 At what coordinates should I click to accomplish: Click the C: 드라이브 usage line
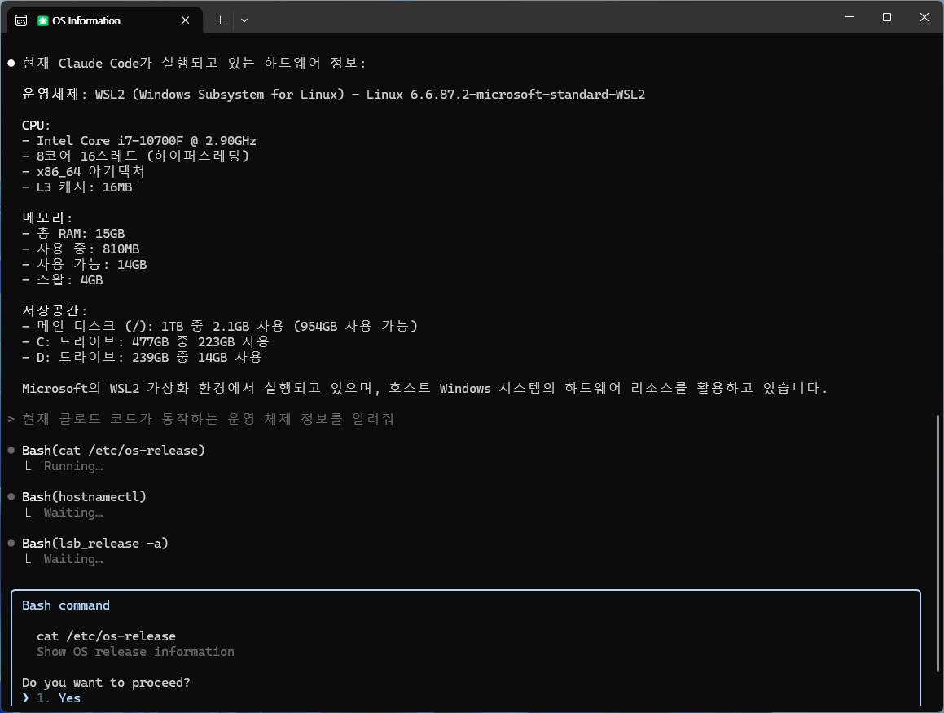click(x=146, y=342)
